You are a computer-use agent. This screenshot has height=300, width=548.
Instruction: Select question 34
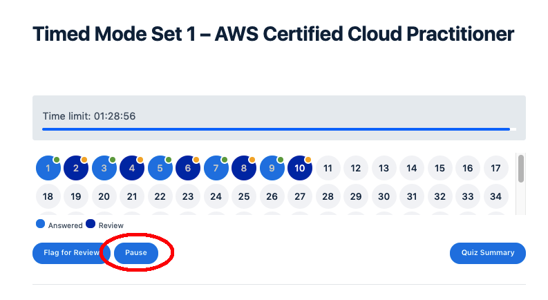click(495, 196)
